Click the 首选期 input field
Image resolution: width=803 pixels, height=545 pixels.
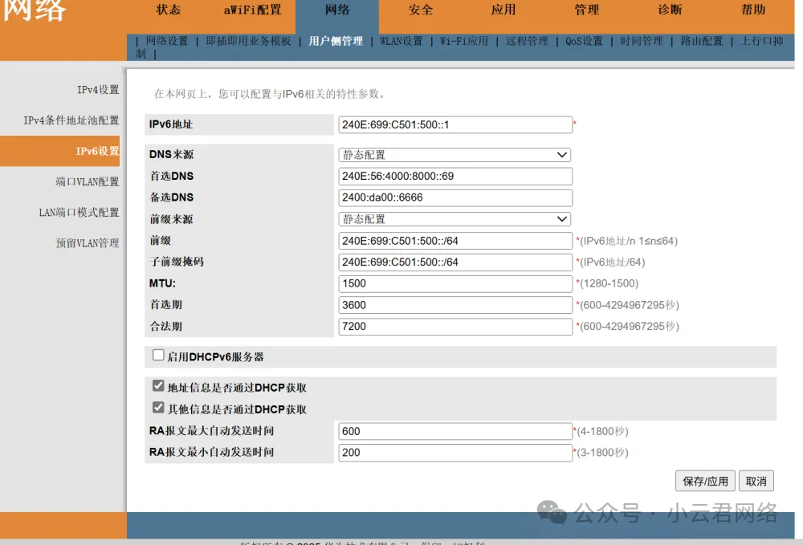click(x=455, y=305)
